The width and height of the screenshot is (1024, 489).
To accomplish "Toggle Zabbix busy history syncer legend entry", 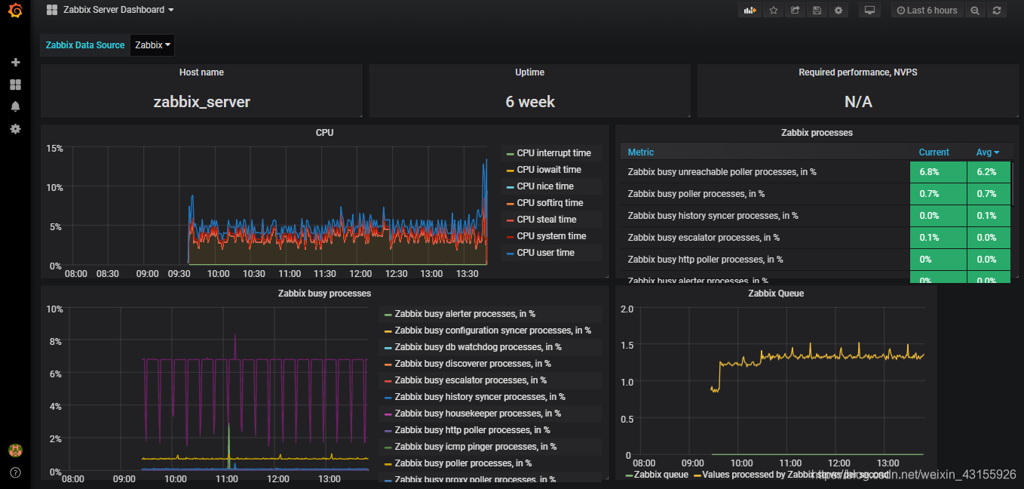I will point(480,397).
